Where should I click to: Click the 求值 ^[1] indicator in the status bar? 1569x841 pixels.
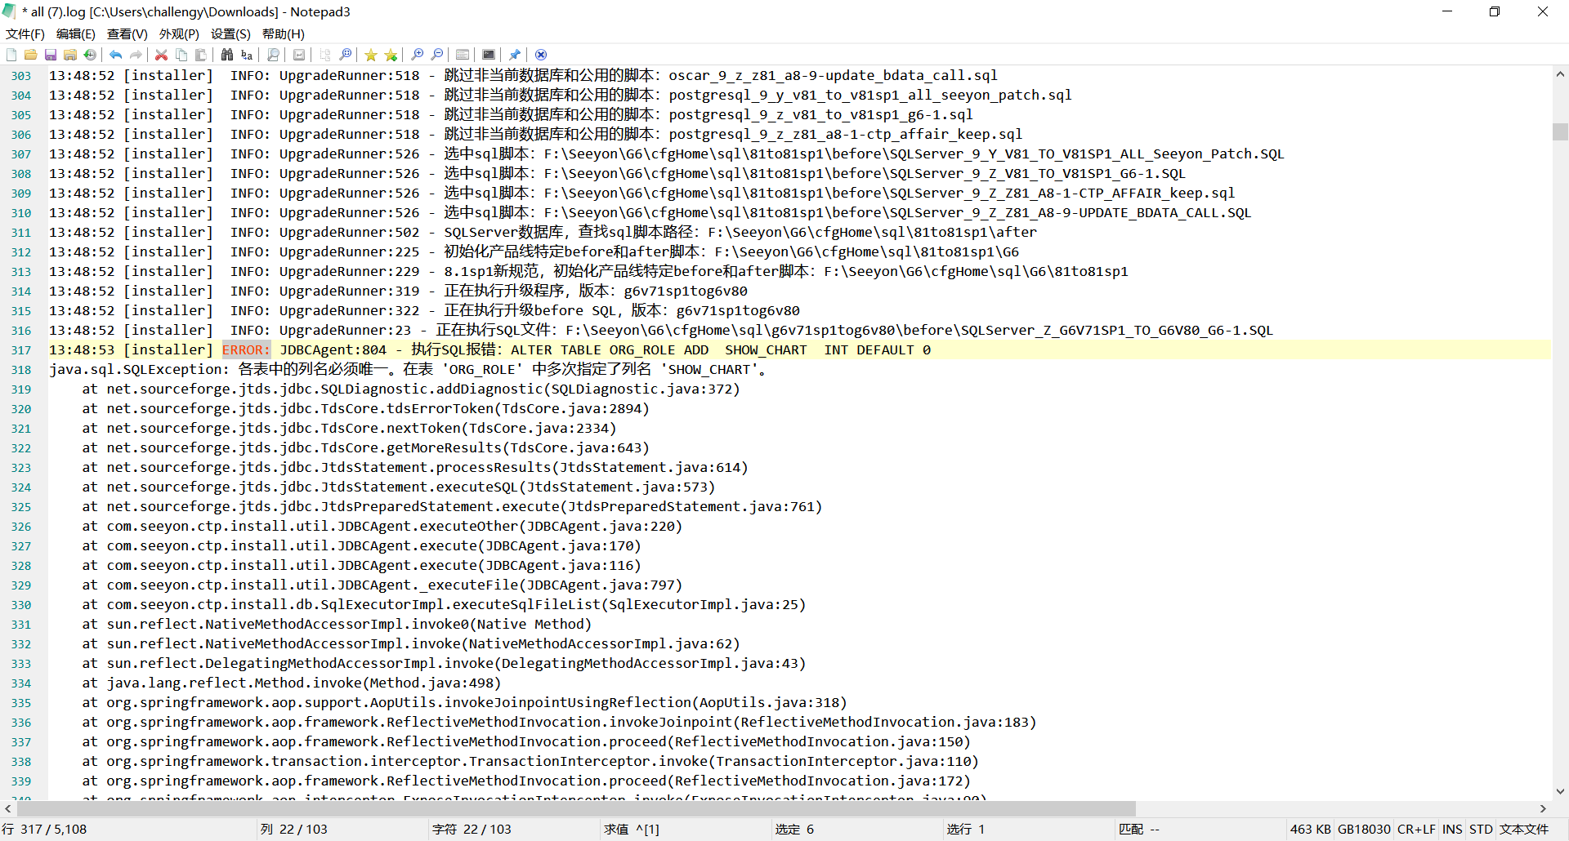pyautogui.click(x=632, y=830)
